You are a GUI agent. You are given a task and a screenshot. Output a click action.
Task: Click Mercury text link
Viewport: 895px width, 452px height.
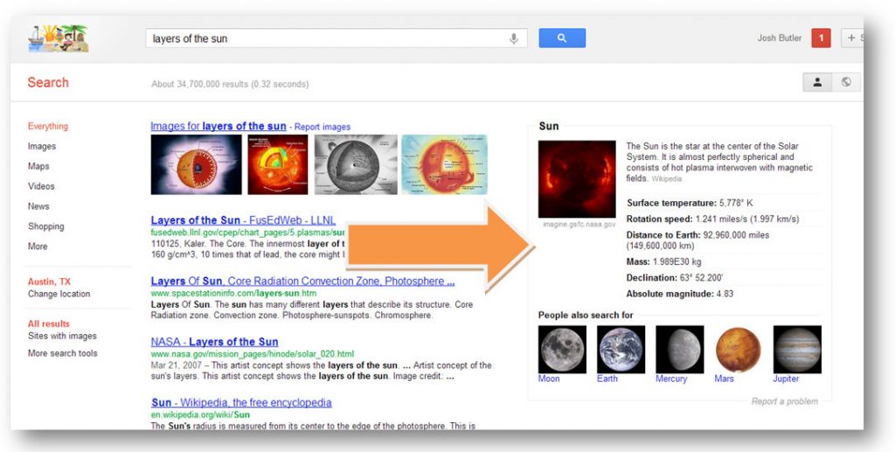tap(671, 379)
